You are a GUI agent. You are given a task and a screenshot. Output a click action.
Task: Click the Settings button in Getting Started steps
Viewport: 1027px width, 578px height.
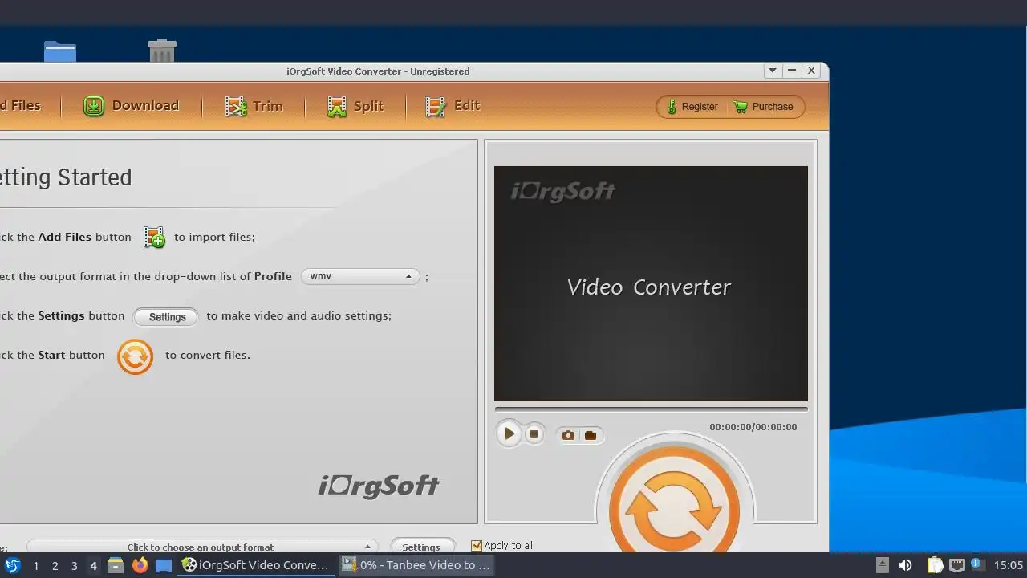tap(166, 317)
